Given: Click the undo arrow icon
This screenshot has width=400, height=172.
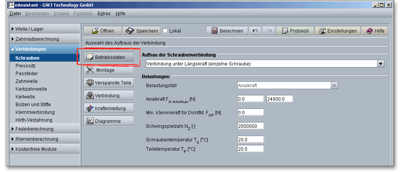Looking at the screenshot, I should (x=255, y=31).
